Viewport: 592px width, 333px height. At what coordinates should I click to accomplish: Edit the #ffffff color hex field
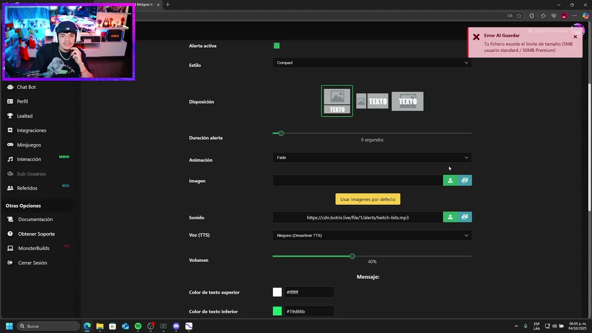click(309, 292)
